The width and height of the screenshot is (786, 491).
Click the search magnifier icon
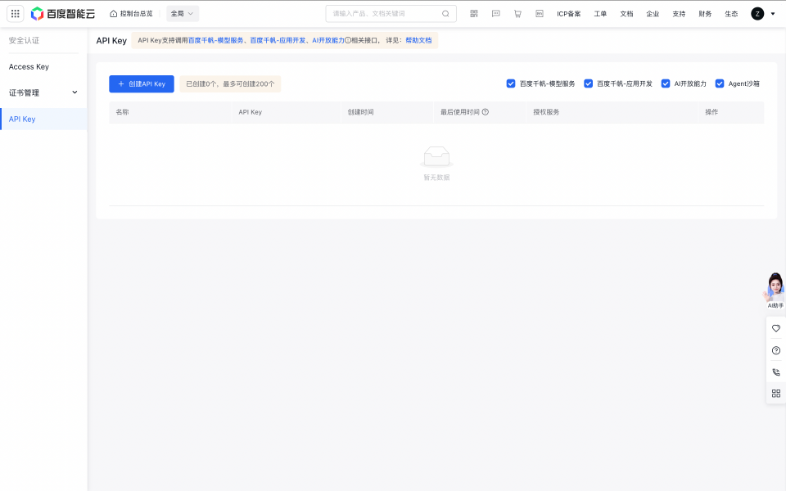tap(445, 14)
